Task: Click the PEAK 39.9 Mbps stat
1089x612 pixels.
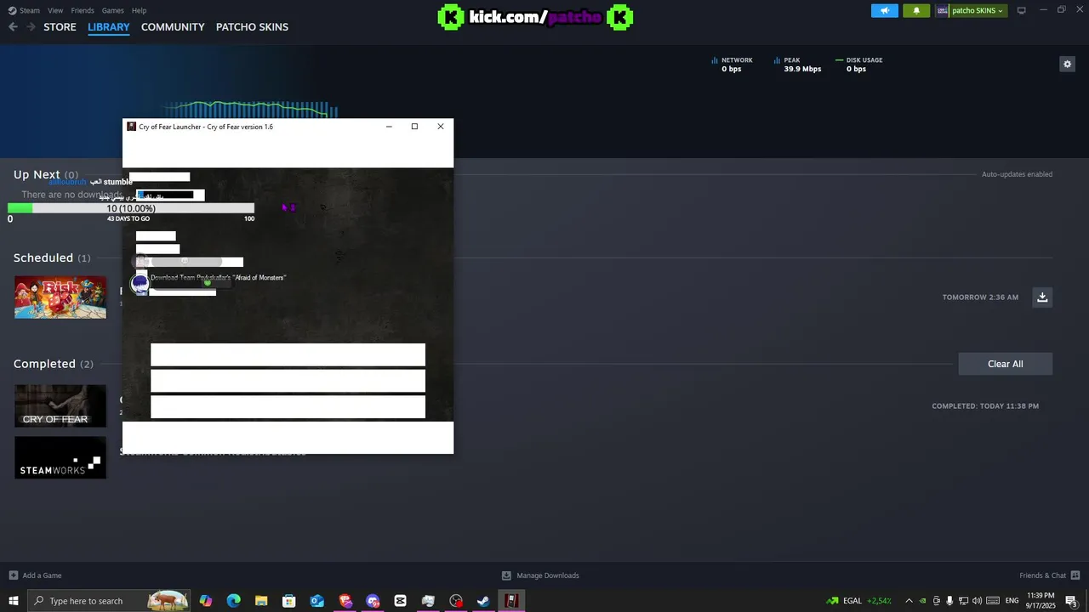Action: tap(797, 65)
